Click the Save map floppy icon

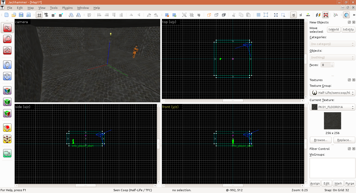[x=21, y=15]
